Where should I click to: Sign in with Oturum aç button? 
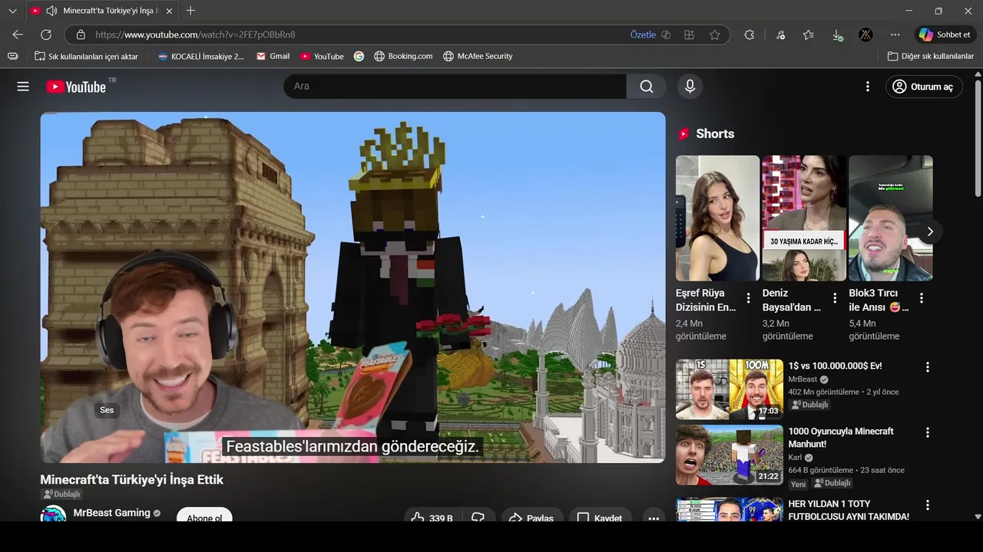(x=924, y=87)
